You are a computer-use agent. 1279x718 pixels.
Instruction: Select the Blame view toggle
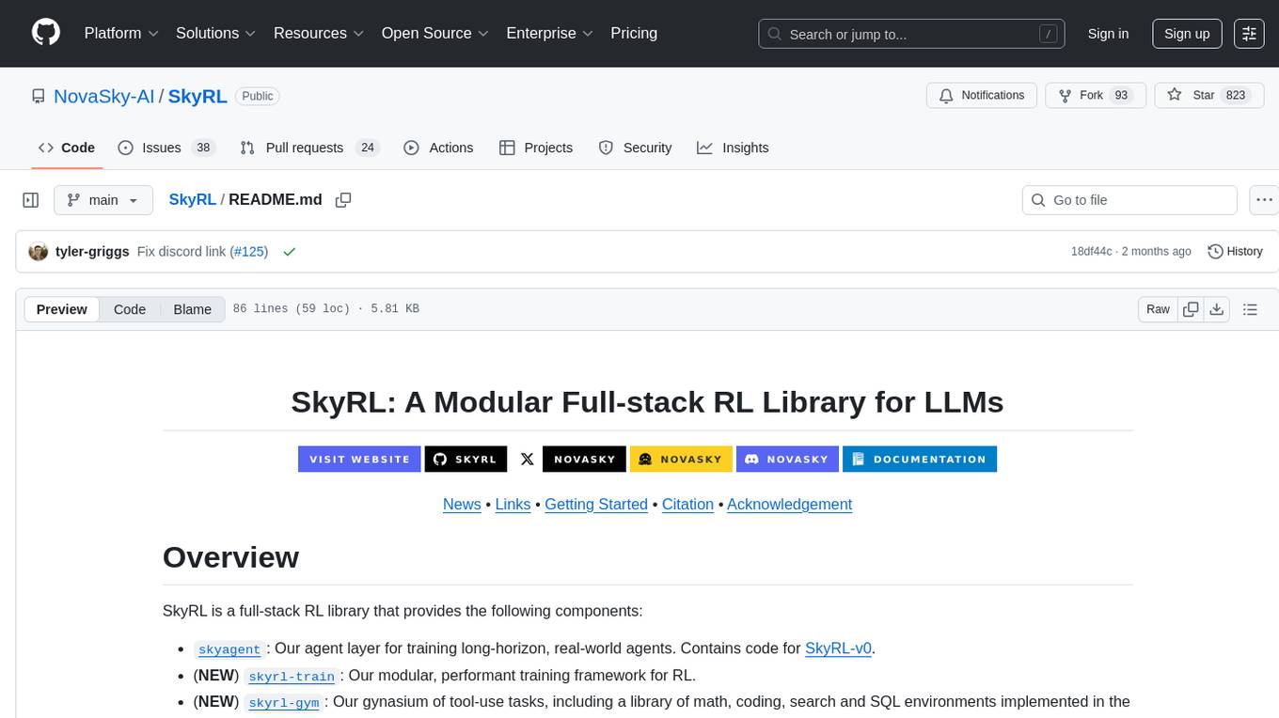click(192, 309)
